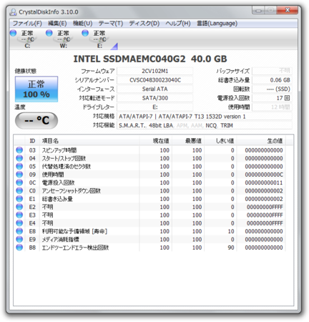Click the しきい値 column header
Viewport: 309px width, 322px height.
click(x=220, y=141)
